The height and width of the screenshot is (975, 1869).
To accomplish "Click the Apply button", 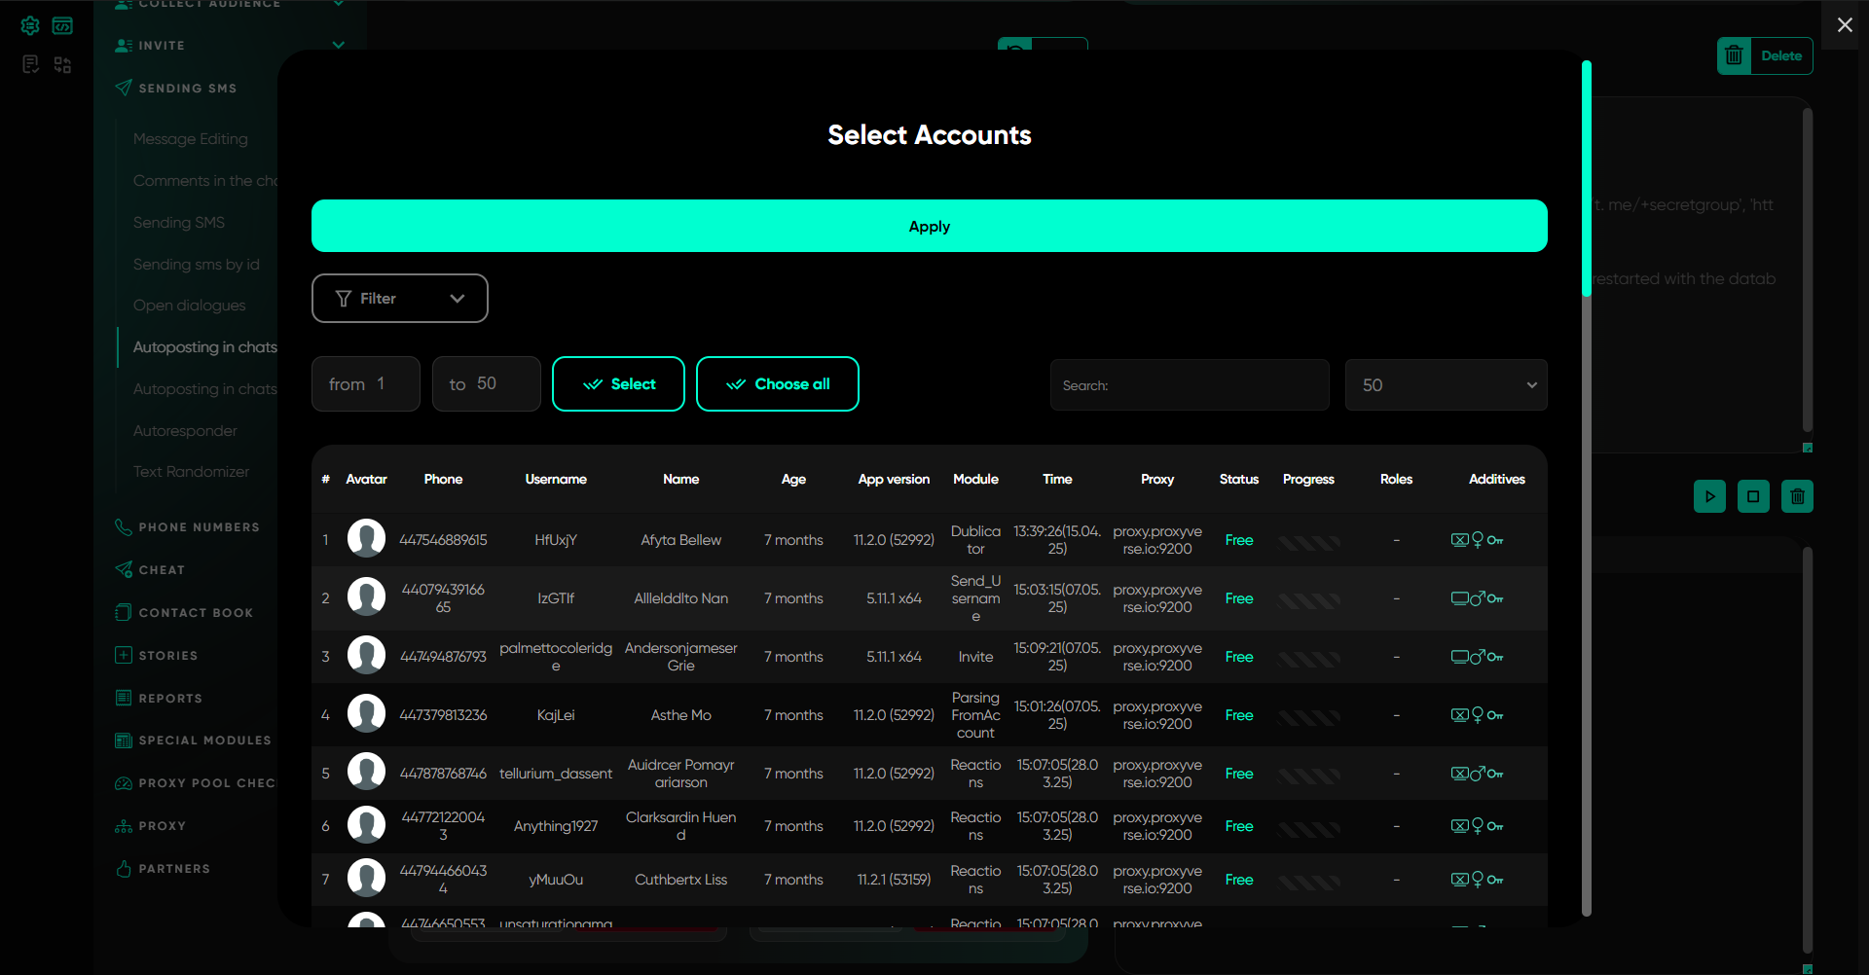I will click(929, 226).
